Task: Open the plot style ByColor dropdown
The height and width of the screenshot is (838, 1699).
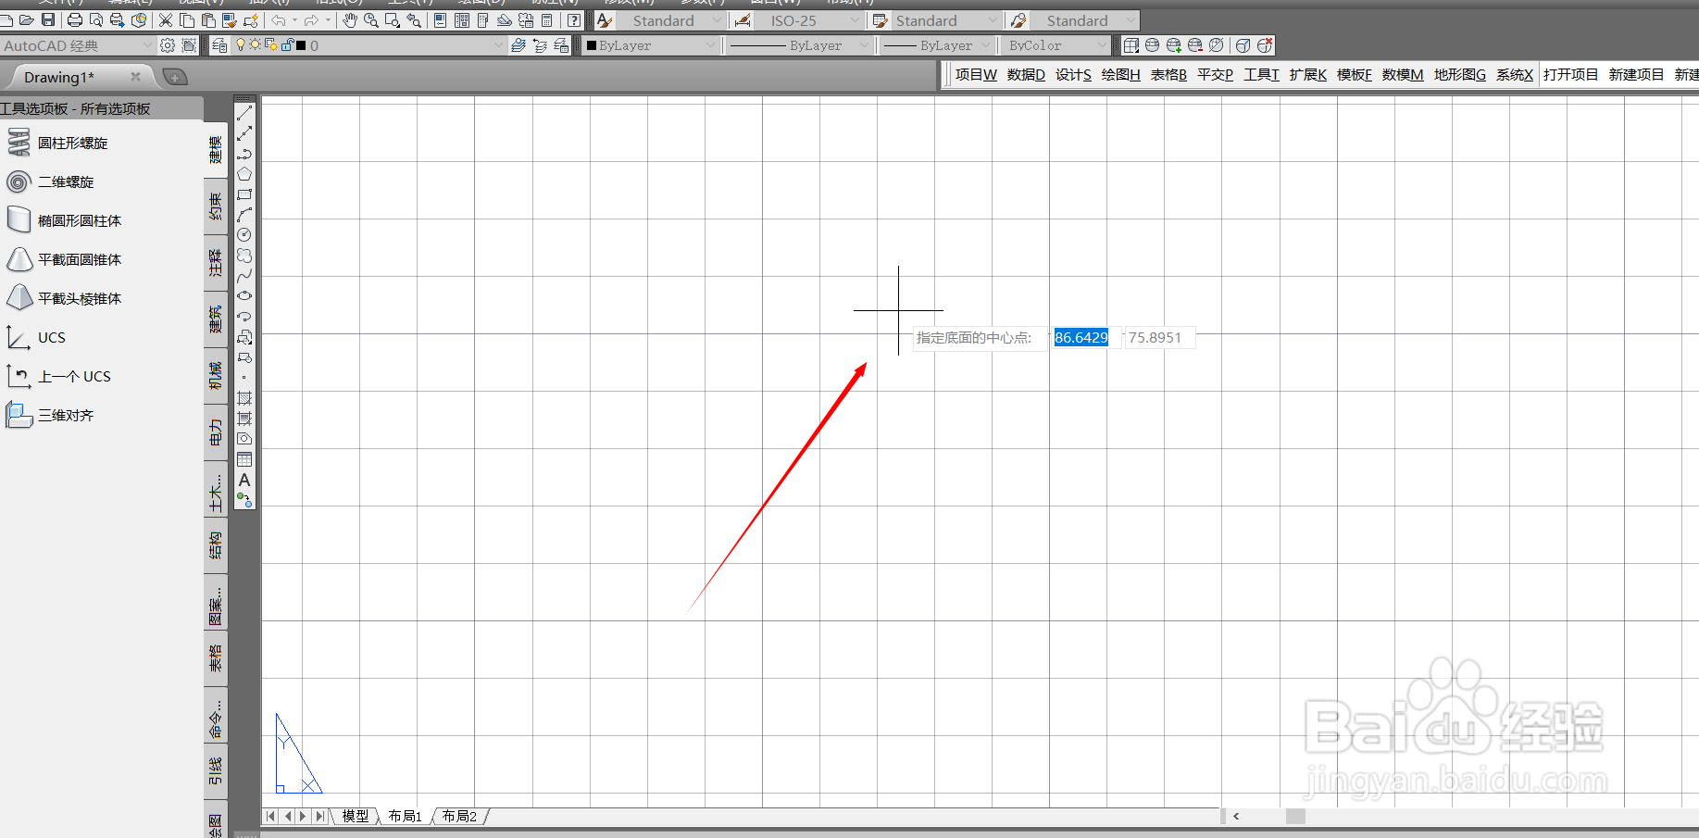Action: pyautogui.click(x=1056, y=45)
